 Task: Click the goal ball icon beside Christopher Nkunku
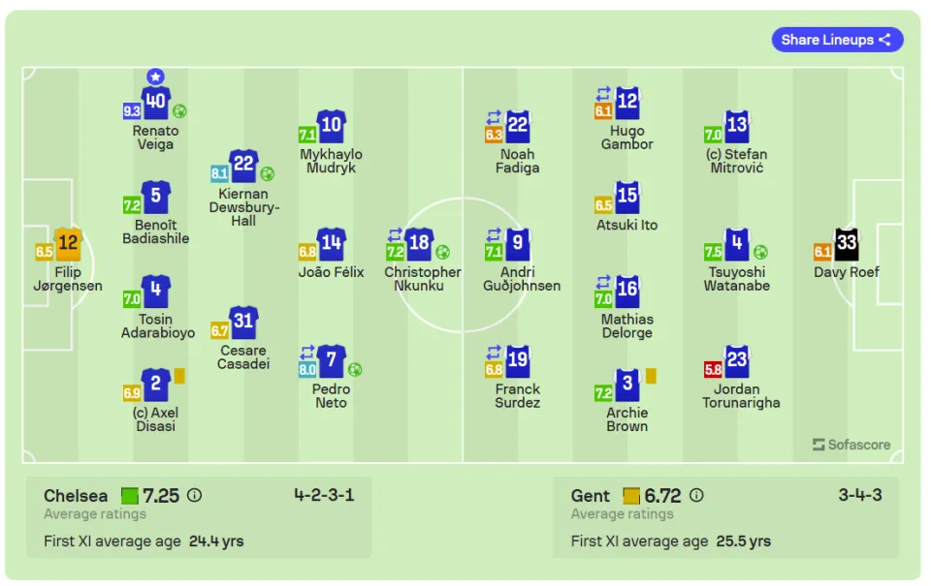(x=442, y=252)
